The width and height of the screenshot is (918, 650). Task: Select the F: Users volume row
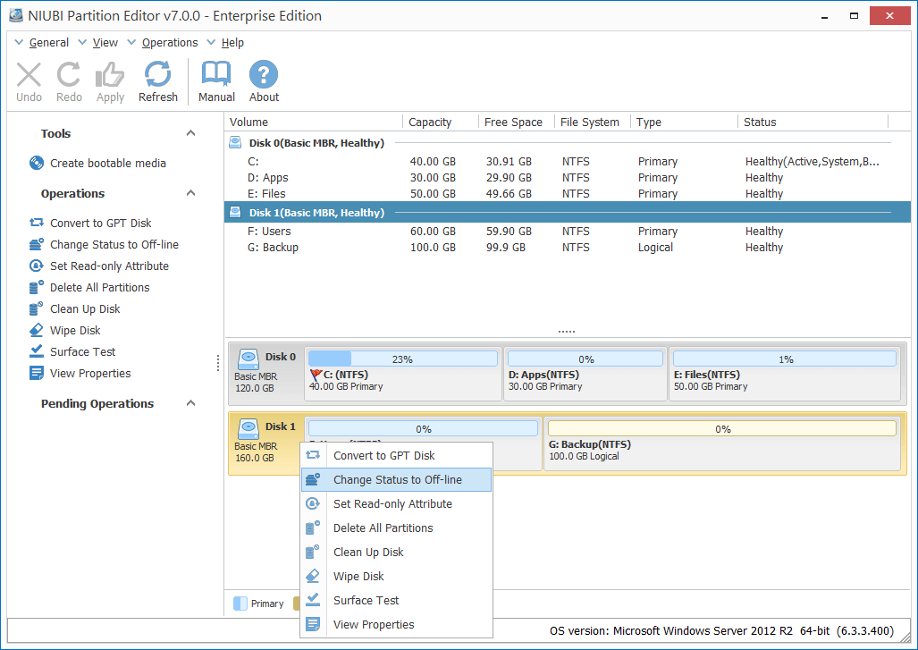point(568,231)
